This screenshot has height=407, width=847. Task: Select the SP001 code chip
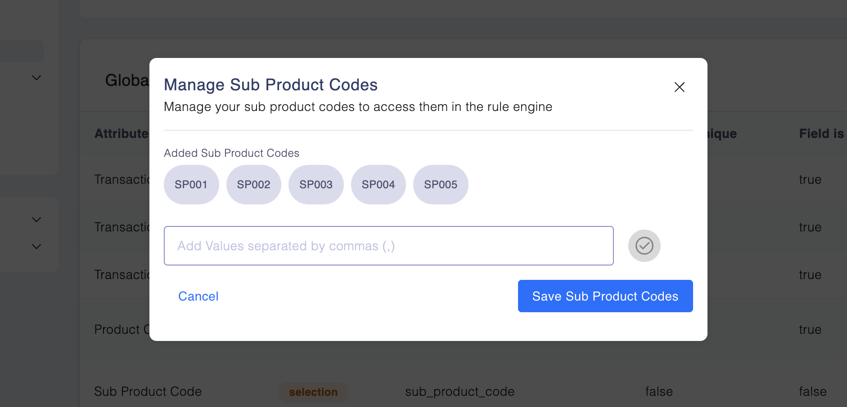click(191, 185)
